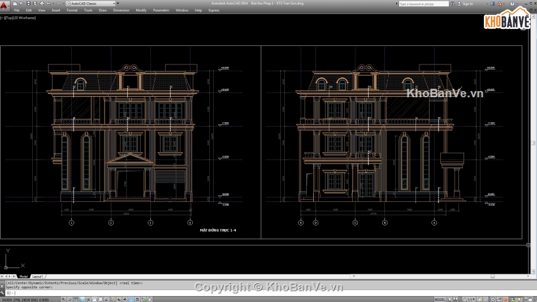Open the Window menu

click(x=182, y=10)
